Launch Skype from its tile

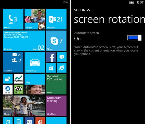pos(56,41)
